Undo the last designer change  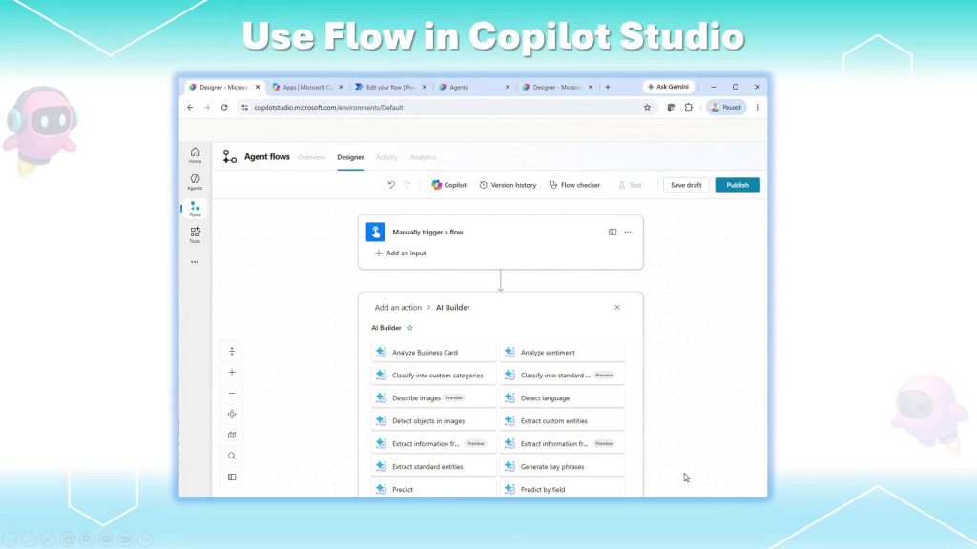[391, 185]
